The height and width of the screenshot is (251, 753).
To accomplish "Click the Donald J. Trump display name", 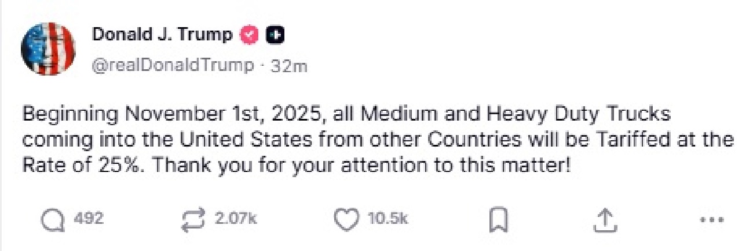I will (x=162, y=36).
